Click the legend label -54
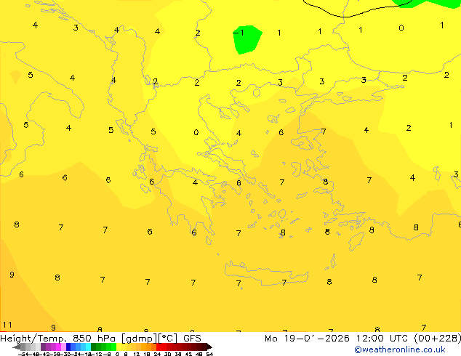 click(x=23, y=354)
